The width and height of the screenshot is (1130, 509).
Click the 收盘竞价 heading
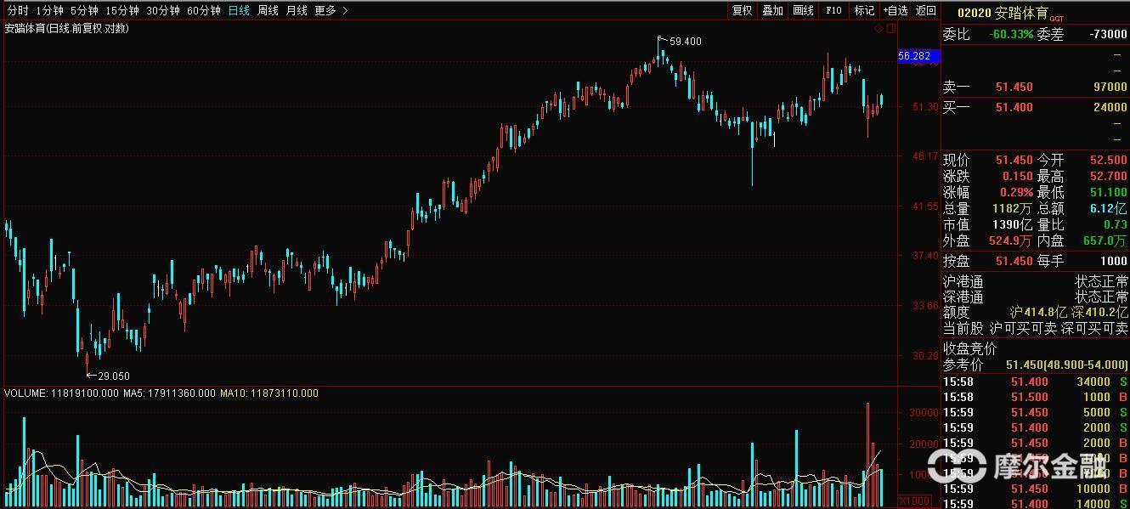970,348
